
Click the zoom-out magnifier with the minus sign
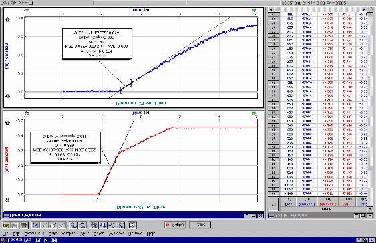coord(53,225)
